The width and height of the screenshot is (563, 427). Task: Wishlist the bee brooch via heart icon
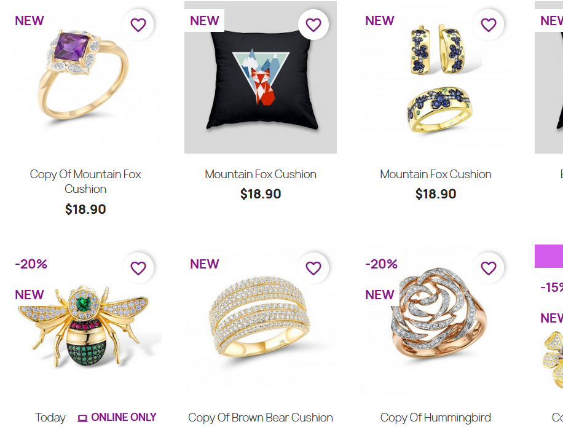[138, 268]
